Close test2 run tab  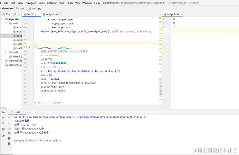[x=23, y=112]
